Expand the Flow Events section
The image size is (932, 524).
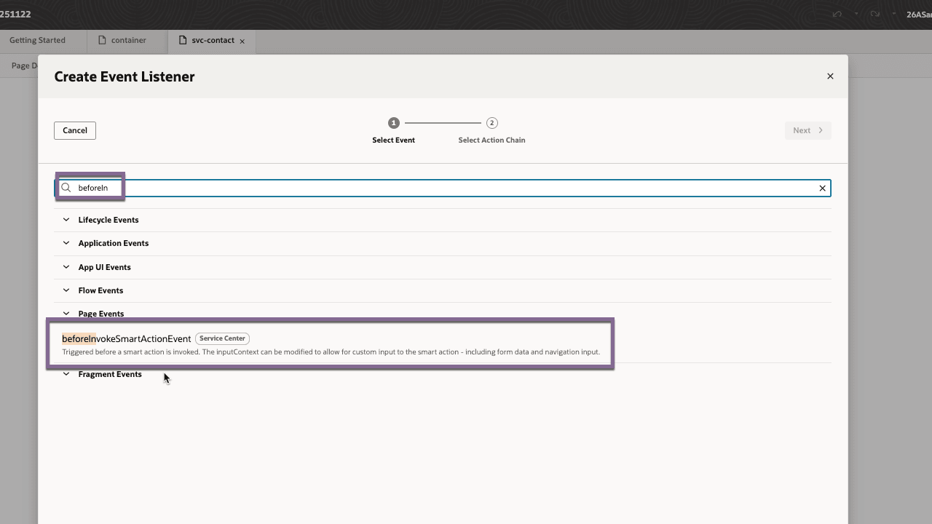(x=66, y=290)
